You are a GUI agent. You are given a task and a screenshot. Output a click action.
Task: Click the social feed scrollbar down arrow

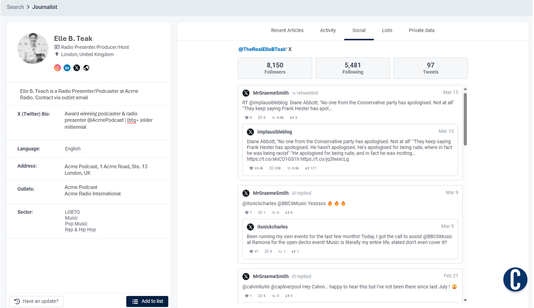coord(465,300)
